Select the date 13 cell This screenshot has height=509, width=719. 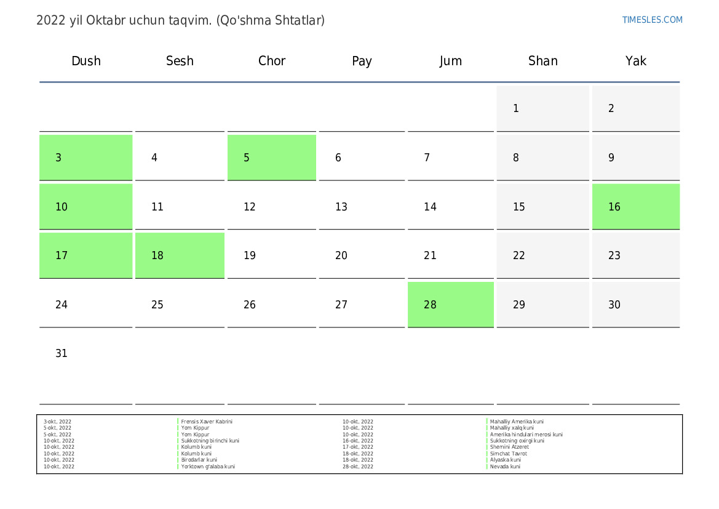(362, 207)
